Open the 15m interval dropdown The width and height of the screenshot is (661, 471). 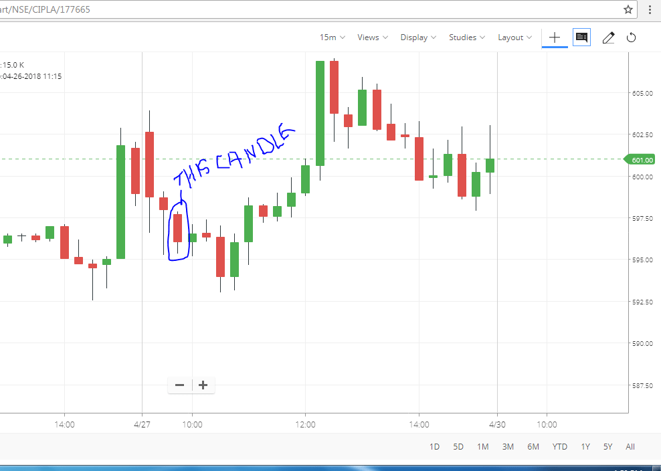(332, 37)
